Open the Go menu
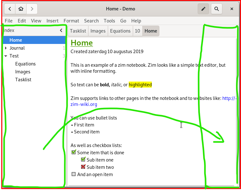Viewport: 241px width, 190px height. (123, 21)
